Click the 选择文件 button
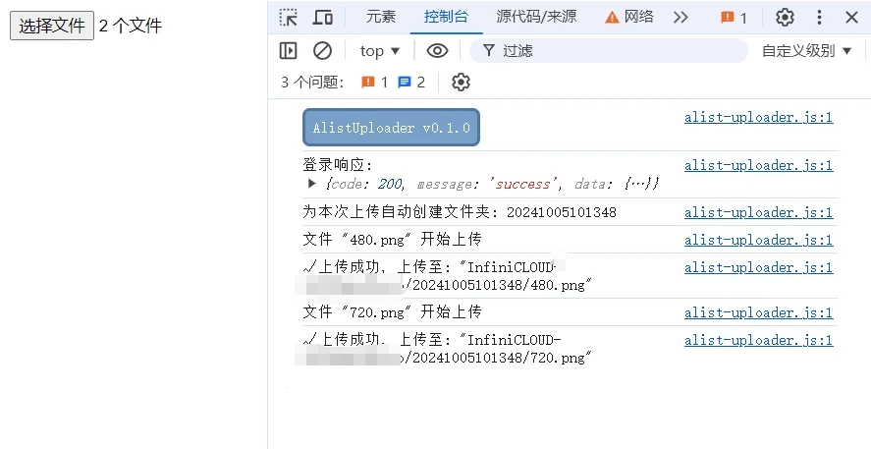Viewport: 871px width, 449px height. click(52, 26)
